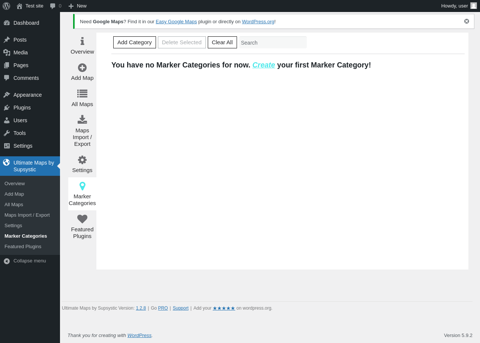Open the comments bubble icon in admin bar
Image resolution: width=480 pixels, height=343 pixels.
click(53, 6)
